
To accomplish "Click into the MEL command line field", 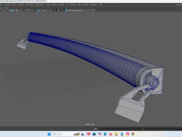I will tap(121, 129).
